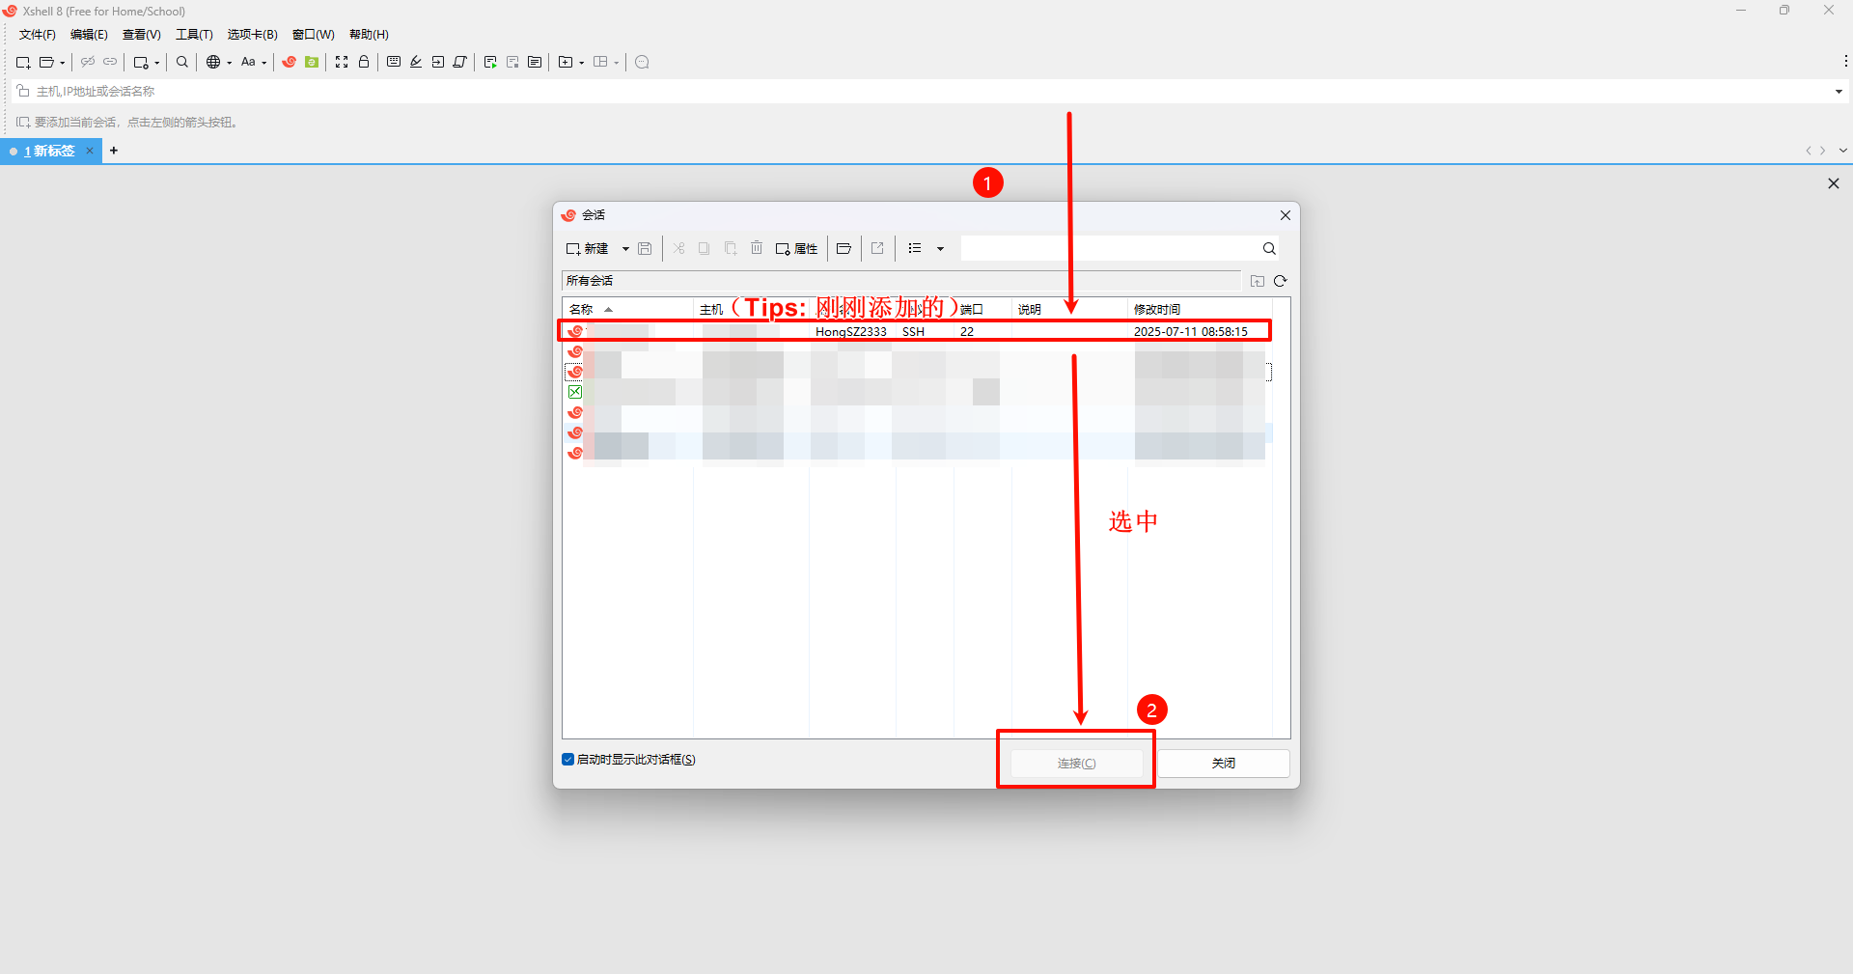This screenshot has width=1853, height=974.
Task: Click the globe encoding icon
Action: [x=213, y=62]
